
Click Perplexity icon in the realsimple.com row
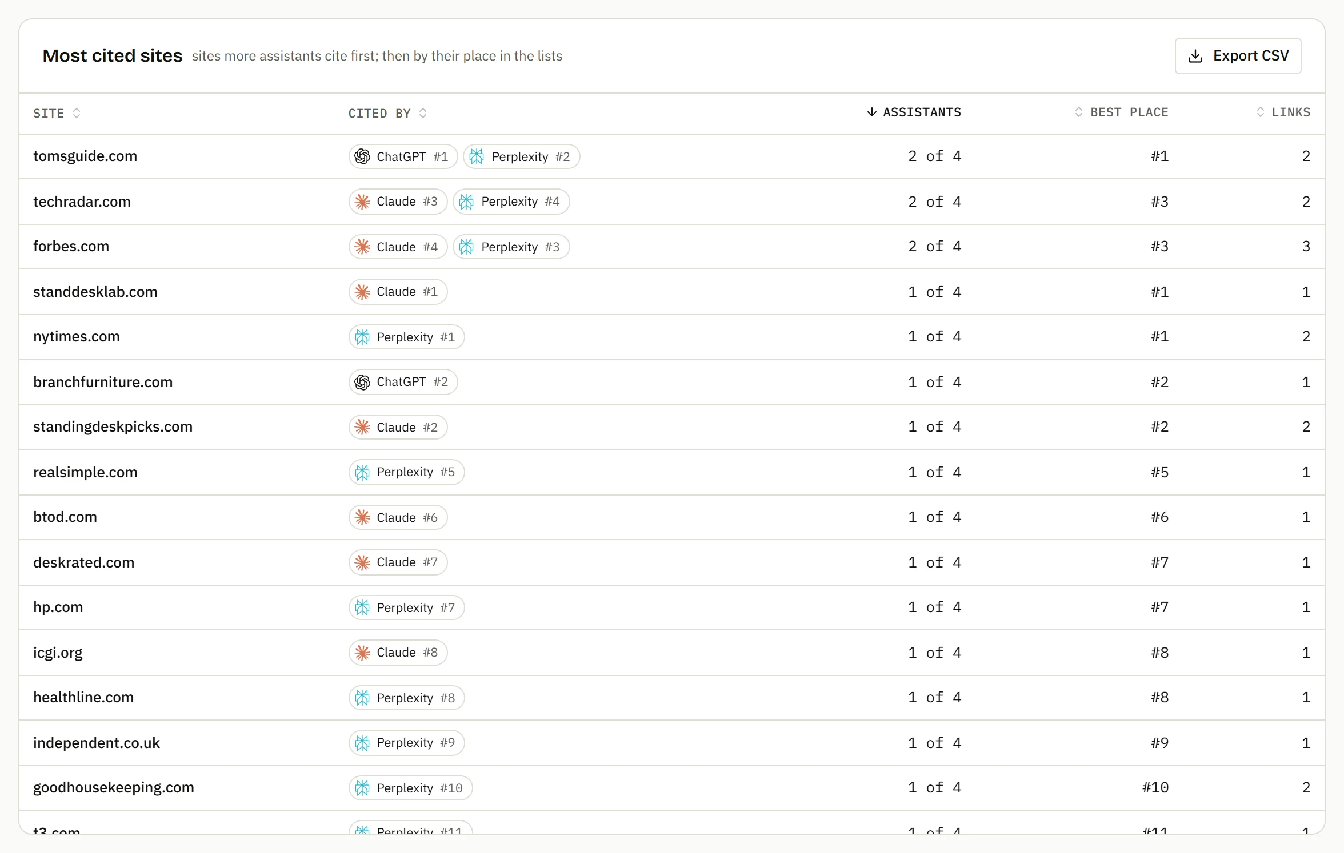pos(362,472)
